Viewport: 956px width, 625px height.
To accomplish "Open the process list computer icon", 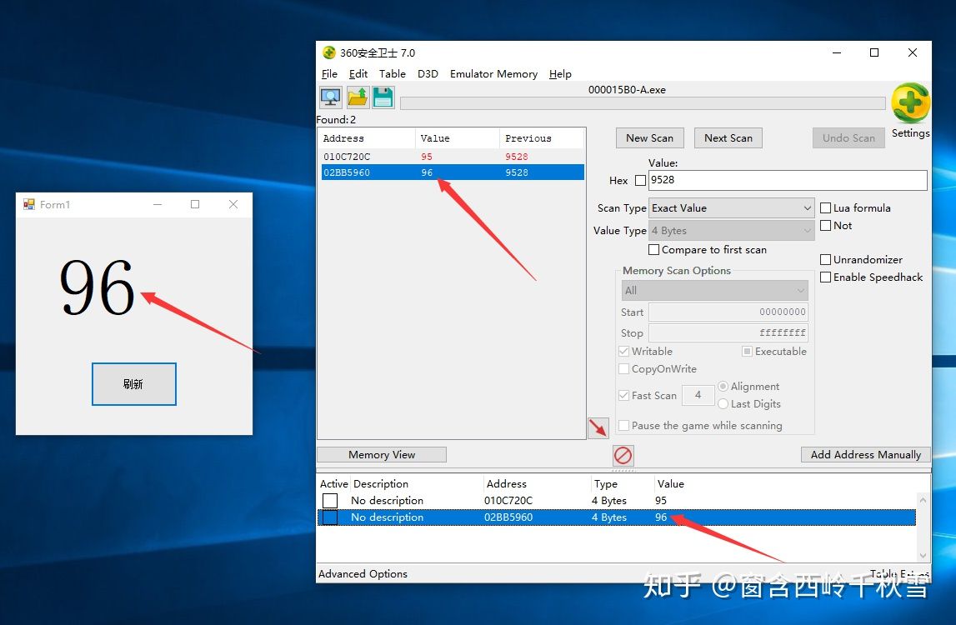I will pos(330,97).
